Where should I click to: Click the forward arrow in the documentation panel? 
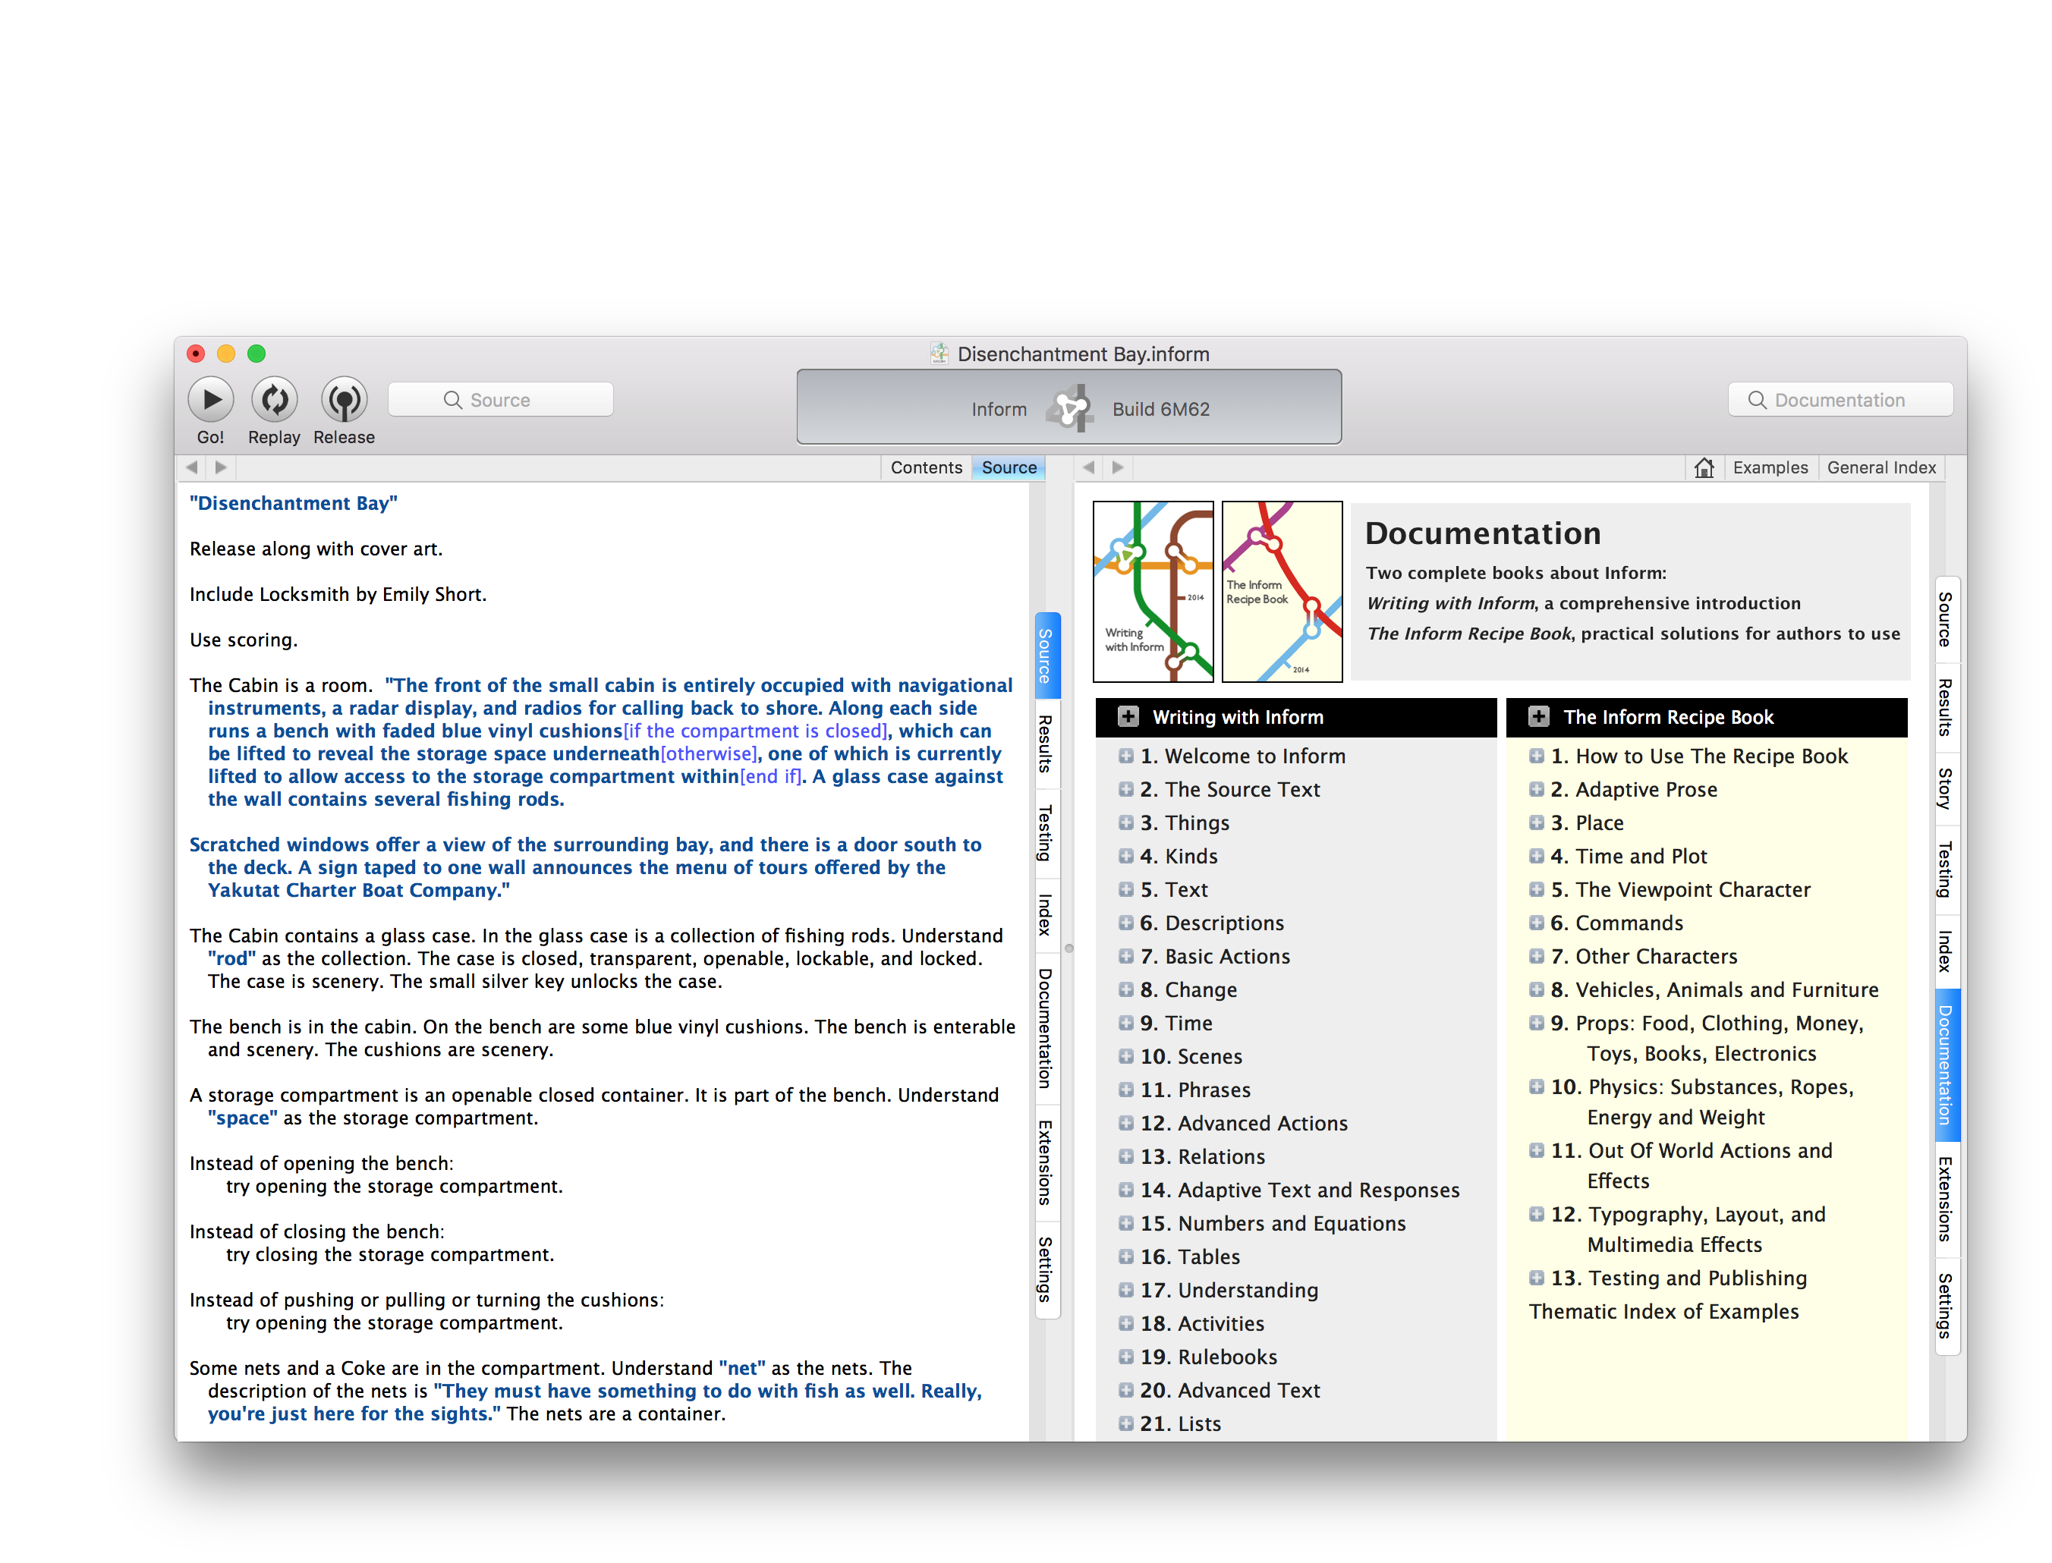1117,467
